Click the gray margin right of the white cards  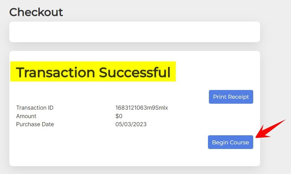[275, 78]
